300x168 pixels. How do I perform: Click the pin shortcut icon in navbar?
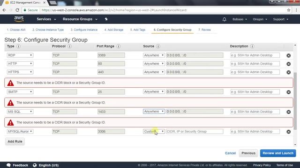click(x=106, y=19)
